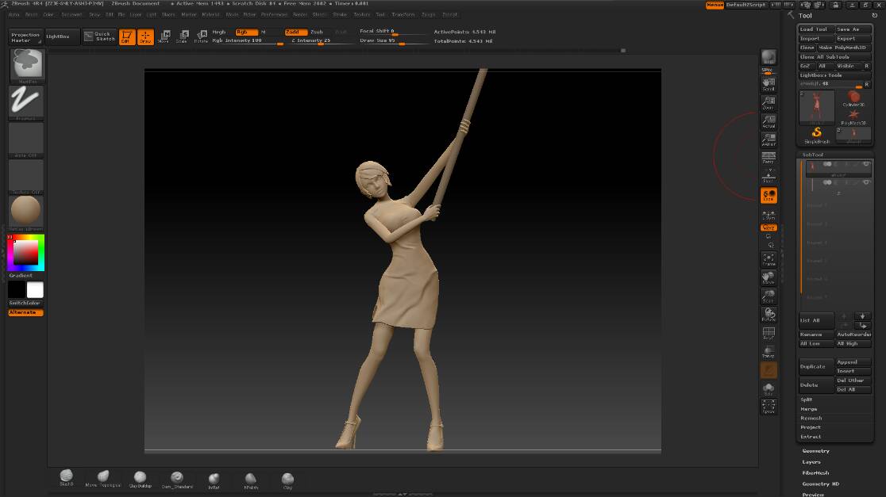Toggle the Local transformations button
The width and height of the screenshot is (886, 497).
(768, 195)
